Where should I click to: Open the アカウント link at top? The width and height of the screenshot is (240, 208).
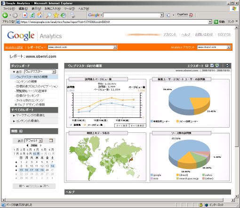click(x=170, y=34)
